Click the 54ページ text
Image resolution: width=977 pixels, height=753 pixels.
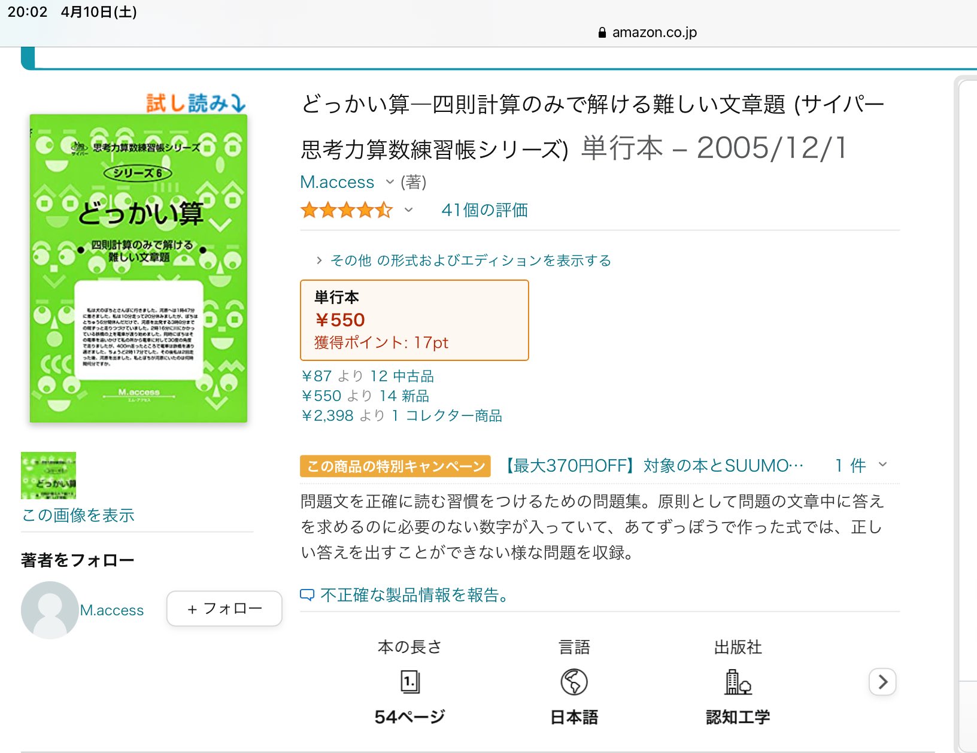coord(410,716)
